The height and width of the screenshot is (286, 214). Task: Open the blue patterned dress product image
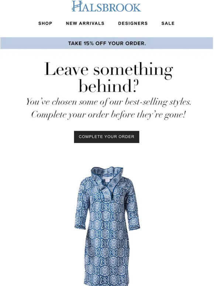(107, 226)
